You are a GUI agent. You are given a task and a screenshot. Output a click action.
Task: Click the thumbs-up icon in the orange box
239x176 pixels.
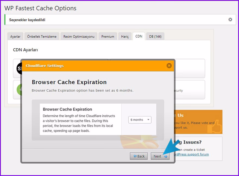click(215, 127)
